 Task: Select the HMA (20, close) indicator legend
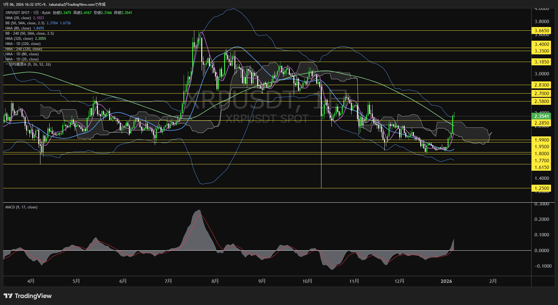pos(18,18)
